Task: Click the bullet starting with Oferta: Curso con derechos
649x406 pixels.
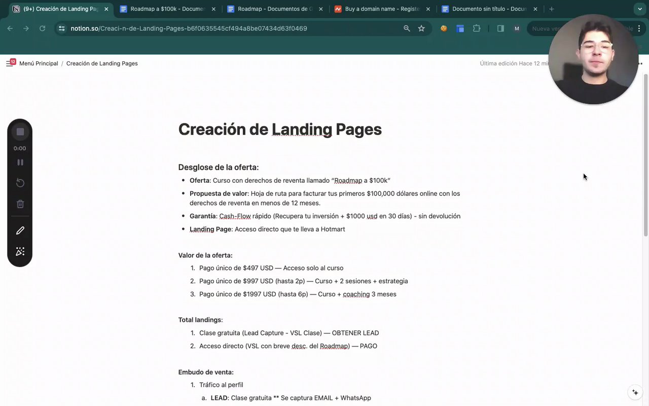Action: [x=290, y=181]
